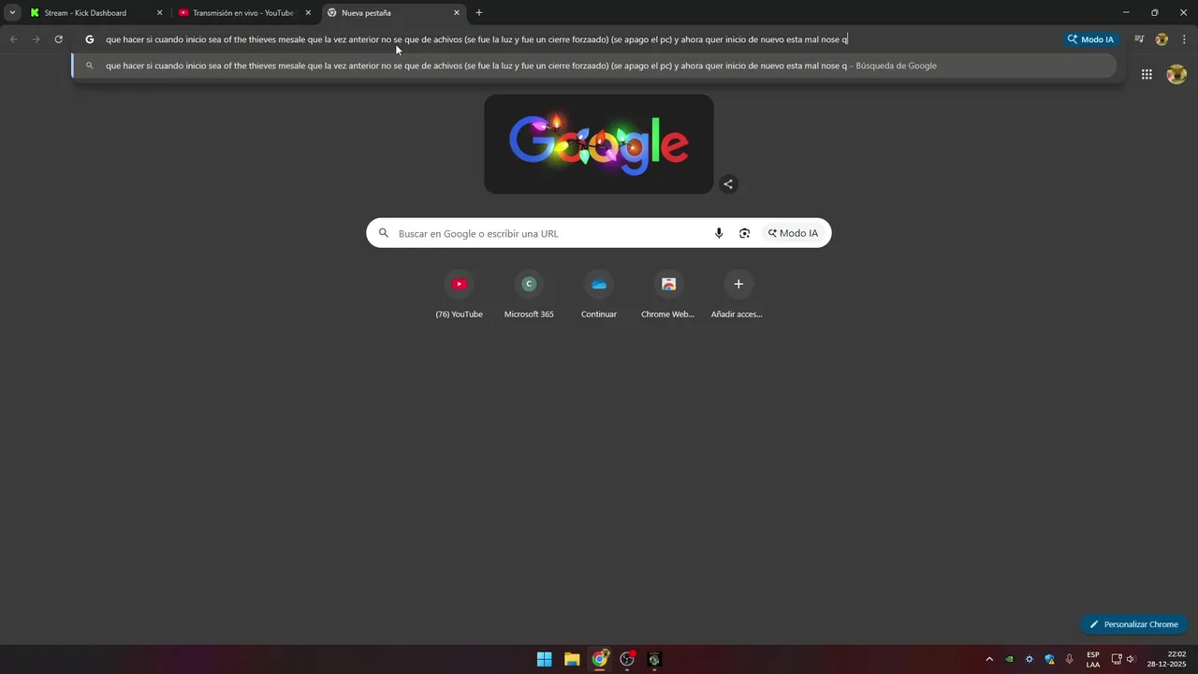Open the Chrome Web Store shortcut
This screenshot has height=674, width=1198.
[668, 294]
